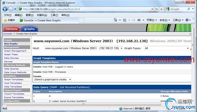Open Data Input Methods in sidebar
Image resolution: width=197 pixels, height=112 pixels.
[x=15, y=72]
